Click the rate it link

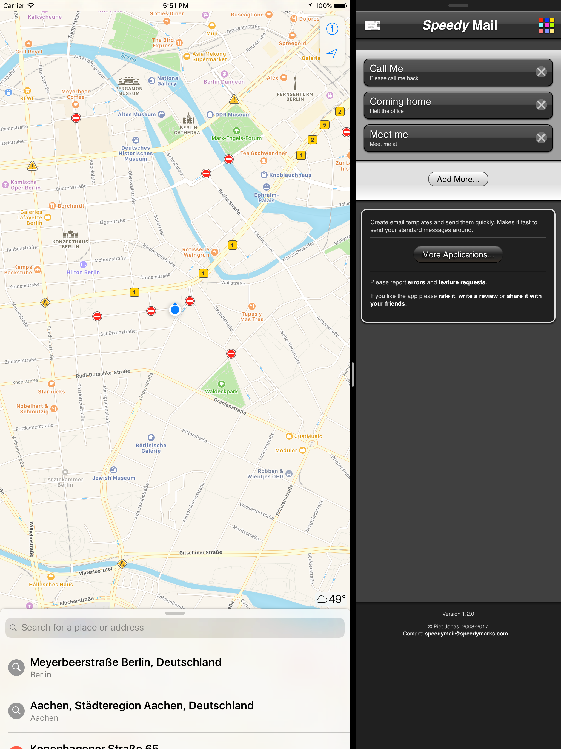(446, 296)
